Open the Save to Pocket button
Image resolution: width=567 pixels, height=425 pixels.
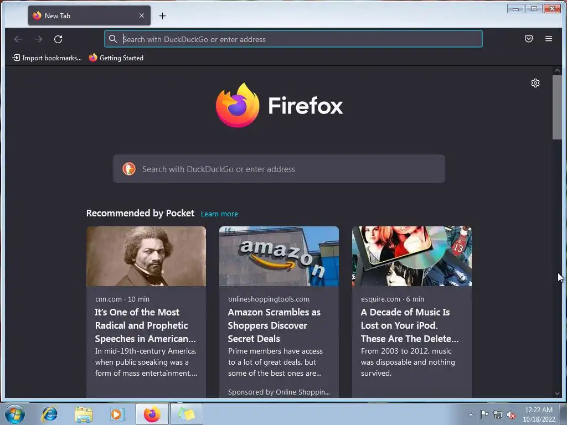529,39
